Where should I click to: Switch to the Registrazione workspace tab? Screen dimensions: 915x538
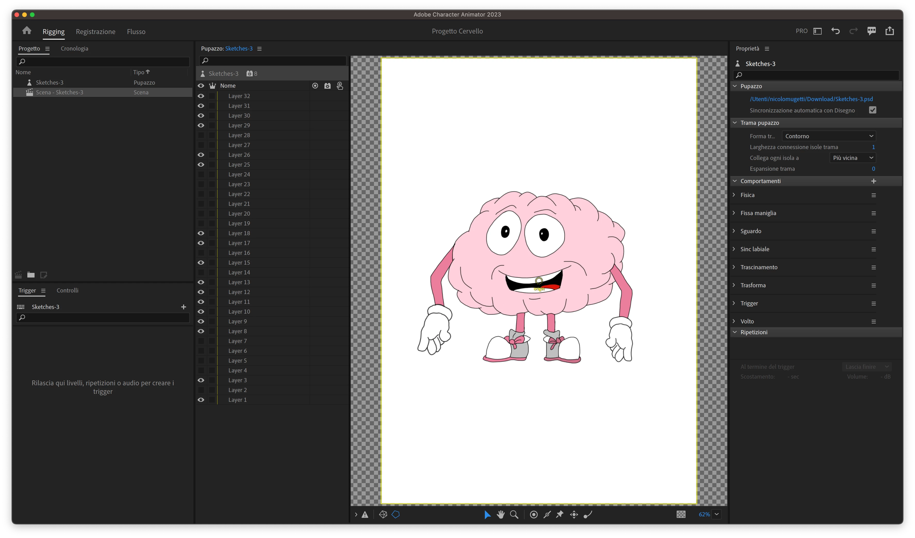coord(95,31)
